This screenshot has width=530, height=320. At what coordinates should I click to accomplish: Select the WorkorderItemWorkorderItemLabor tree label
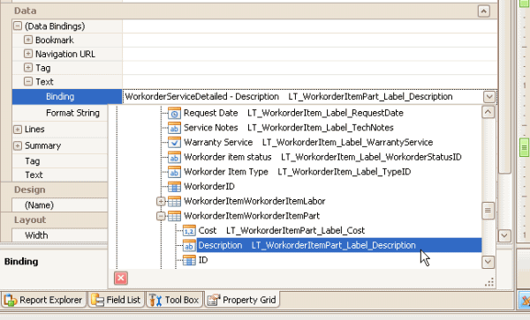[x=254, y=201]
